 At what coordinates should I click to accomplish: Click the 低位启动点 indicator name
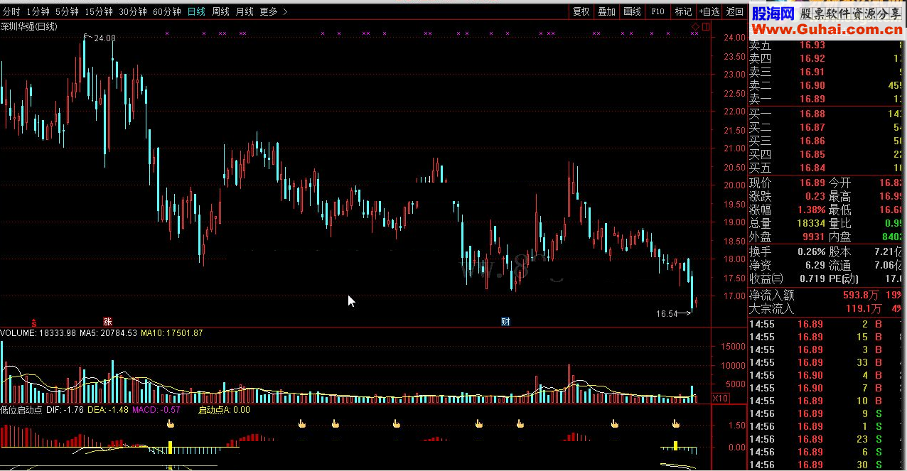(21, 409)
